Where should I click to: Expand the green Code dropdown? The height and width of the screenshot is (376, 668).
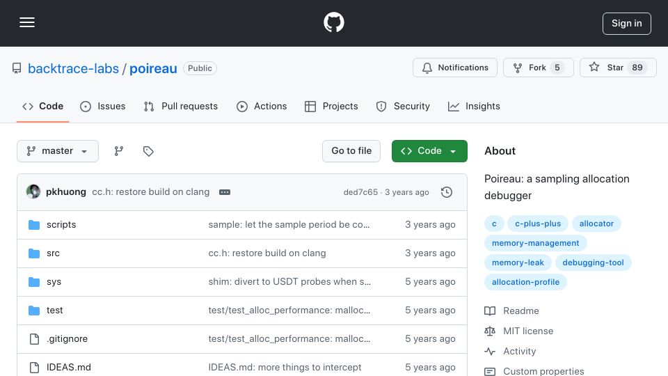tap(429, 151)
